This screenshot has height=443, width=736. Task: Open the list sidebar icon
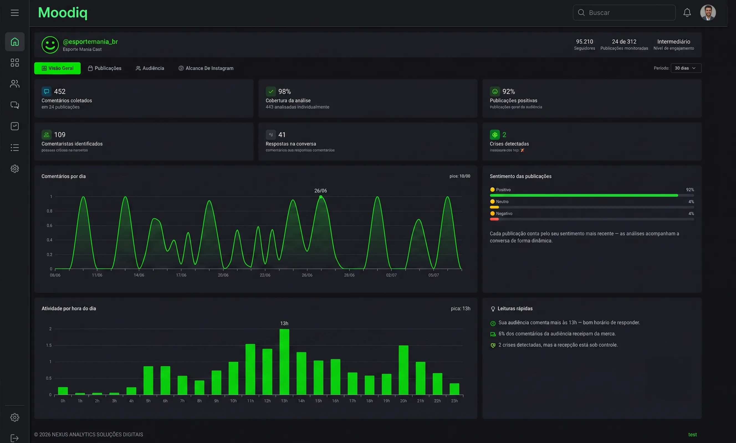tap(15, 148)
